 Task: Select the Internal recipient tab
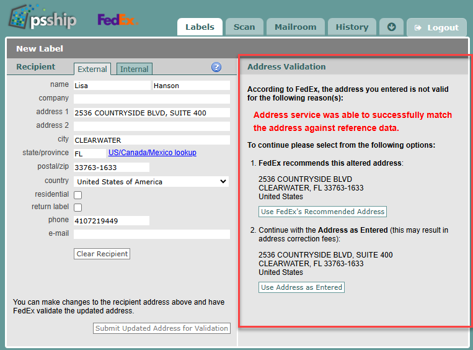[135, 69]
